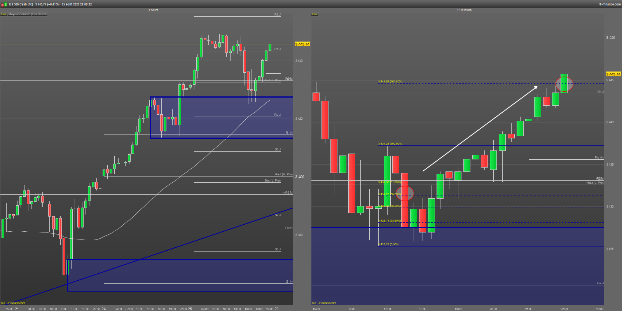Click the 3 435 value on 15-minute price axis
The height and width of the screenshot is (311, 622).
[610, 165]
